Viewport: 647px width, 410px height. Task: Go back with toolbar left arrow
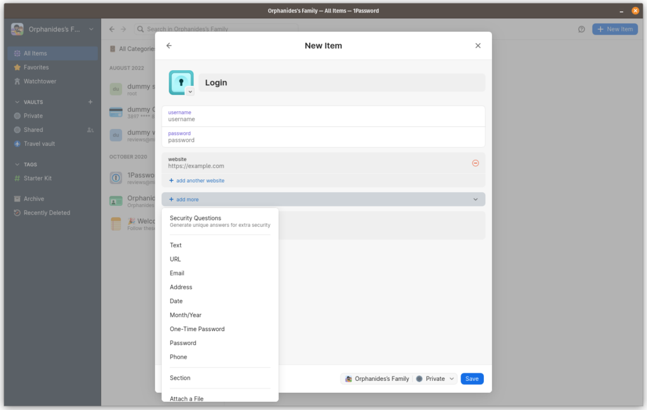(x=112, y=29)
